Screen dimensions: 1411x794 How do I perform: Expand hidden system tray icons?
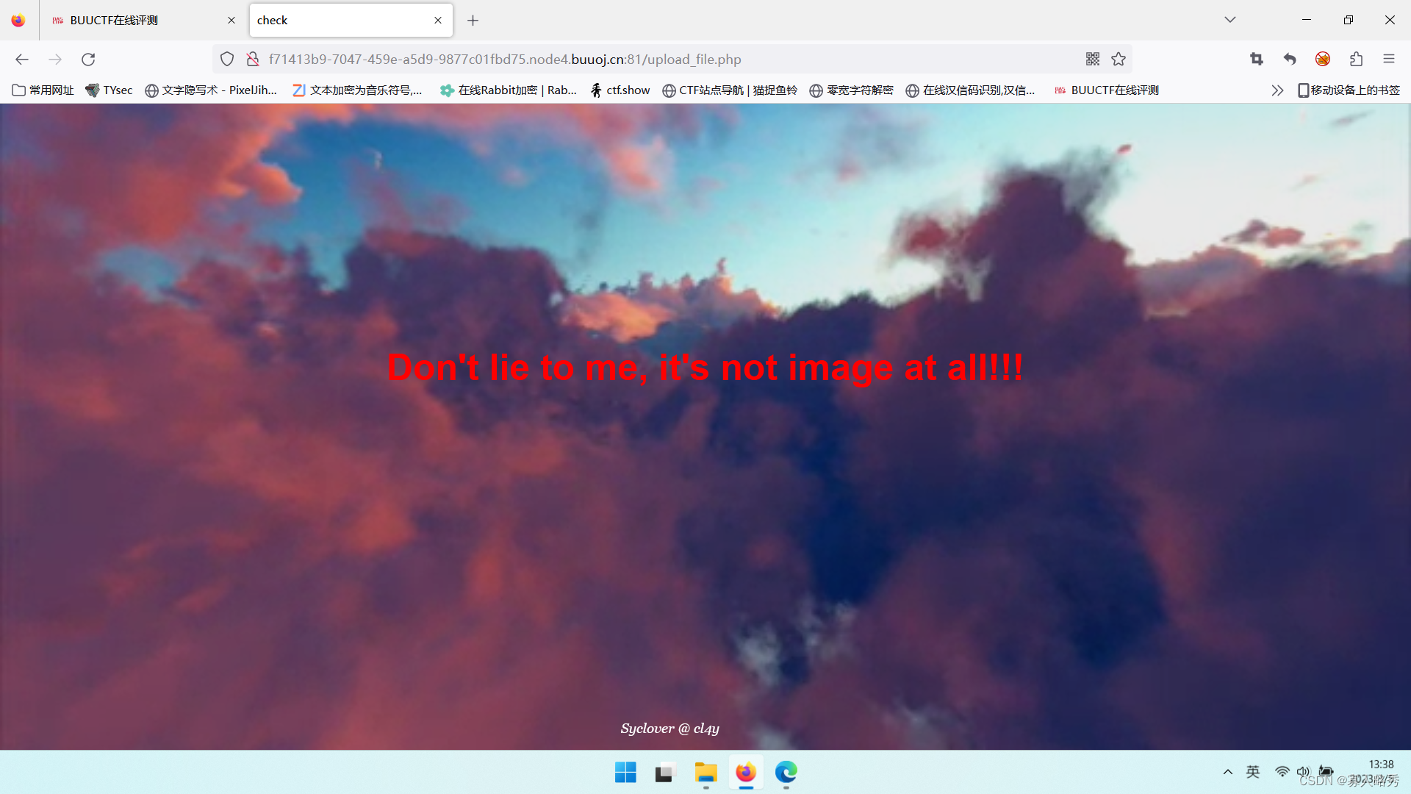point(1227,771)
